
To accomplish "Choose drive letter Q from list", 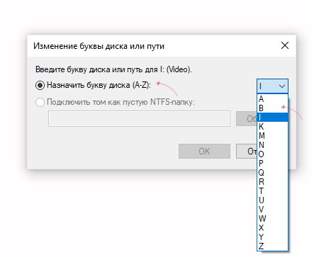I will coord(272,173).
